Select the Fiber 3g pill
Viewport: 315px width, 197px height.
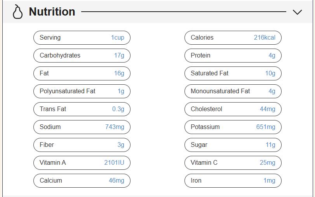tap(82, 145)
